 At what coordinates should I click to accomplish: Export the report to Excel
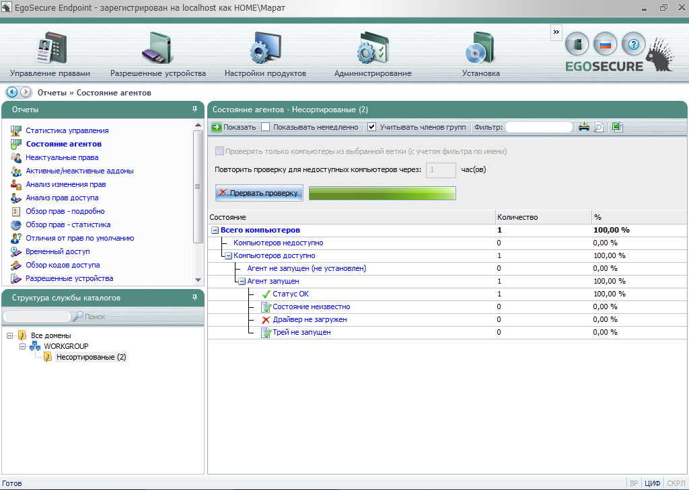(x=617, y=127)
